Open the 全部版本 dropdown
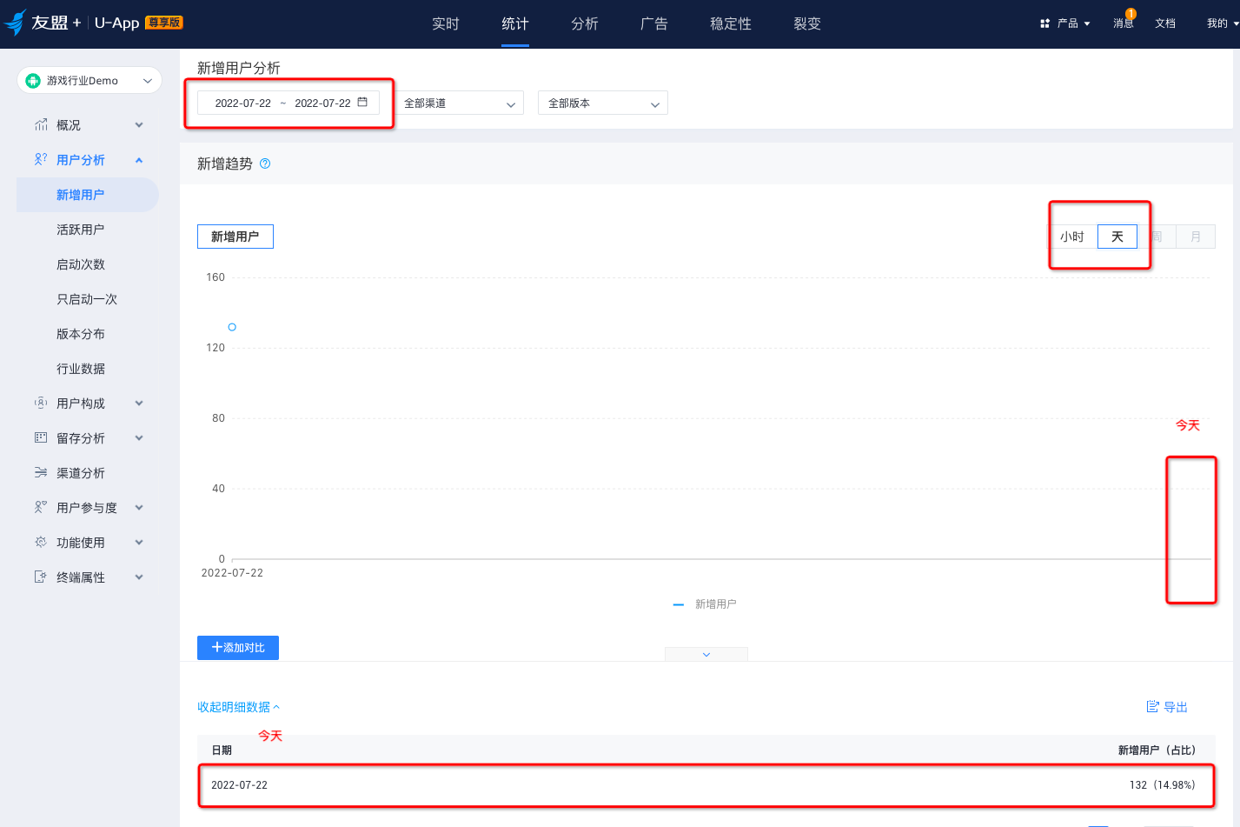This screenshot has height=827, width=1240. 603,103
